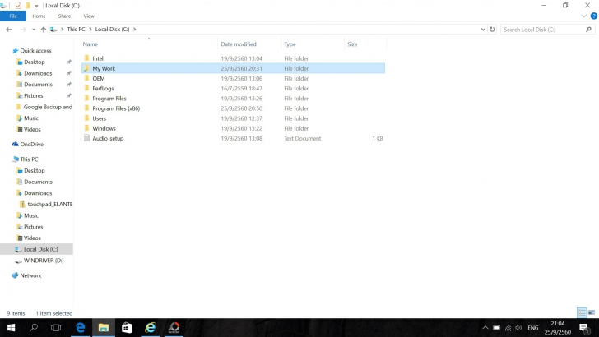Expand breadcrumb chevron after Local Disk (C:)
Screen dimensions: 599x337
click(x=134, y=30)
